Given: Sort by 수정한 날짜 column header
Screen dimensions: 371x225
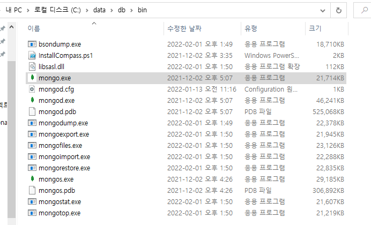Looking at the screenshot, I should click(x=184, y=28).
